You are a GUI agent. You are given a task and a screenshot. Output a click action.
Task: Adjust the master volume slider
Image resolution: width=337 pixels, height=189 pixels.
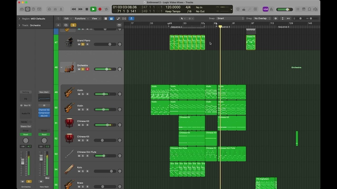click(x=285, y=9)
